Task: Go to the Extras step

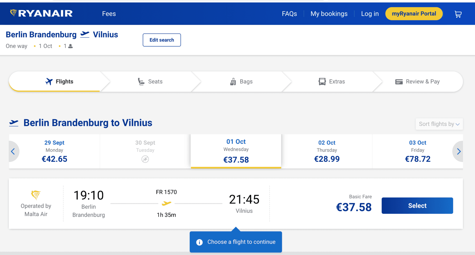Action: coord(332,81)
